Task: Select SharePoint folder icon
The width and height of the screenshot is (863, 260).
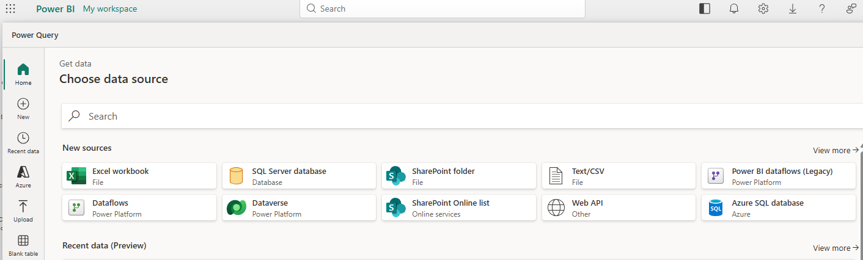Action: pos(396,176)
